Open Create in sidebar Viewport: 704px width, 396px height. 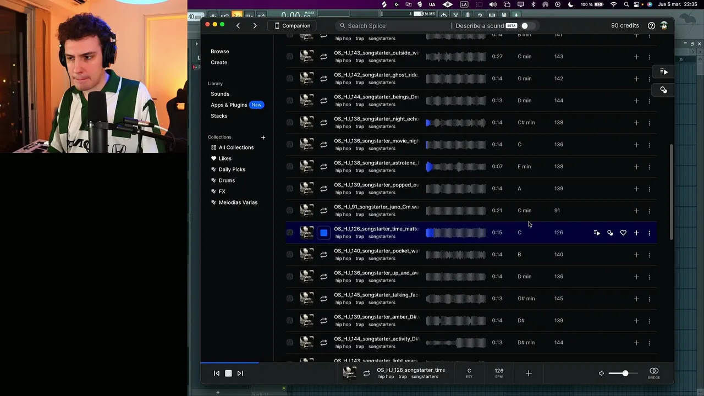(x=219, y=62)
